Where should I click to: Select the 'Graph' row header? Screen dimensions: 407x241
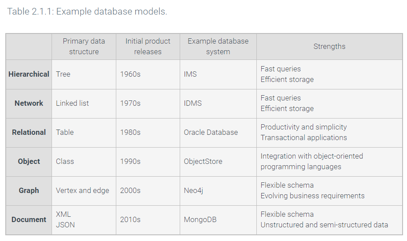(x=29, y=190)
